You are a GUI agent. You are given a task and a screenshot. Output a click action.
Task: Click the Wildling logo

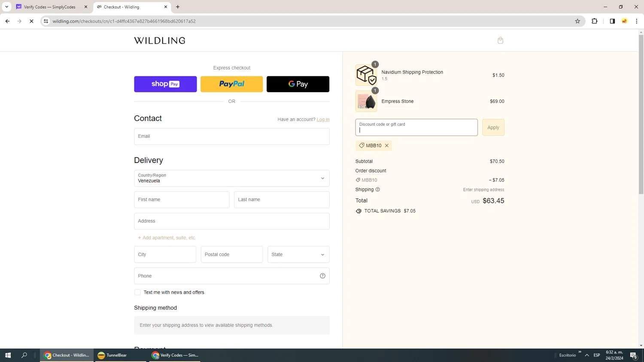coord(160,40)
